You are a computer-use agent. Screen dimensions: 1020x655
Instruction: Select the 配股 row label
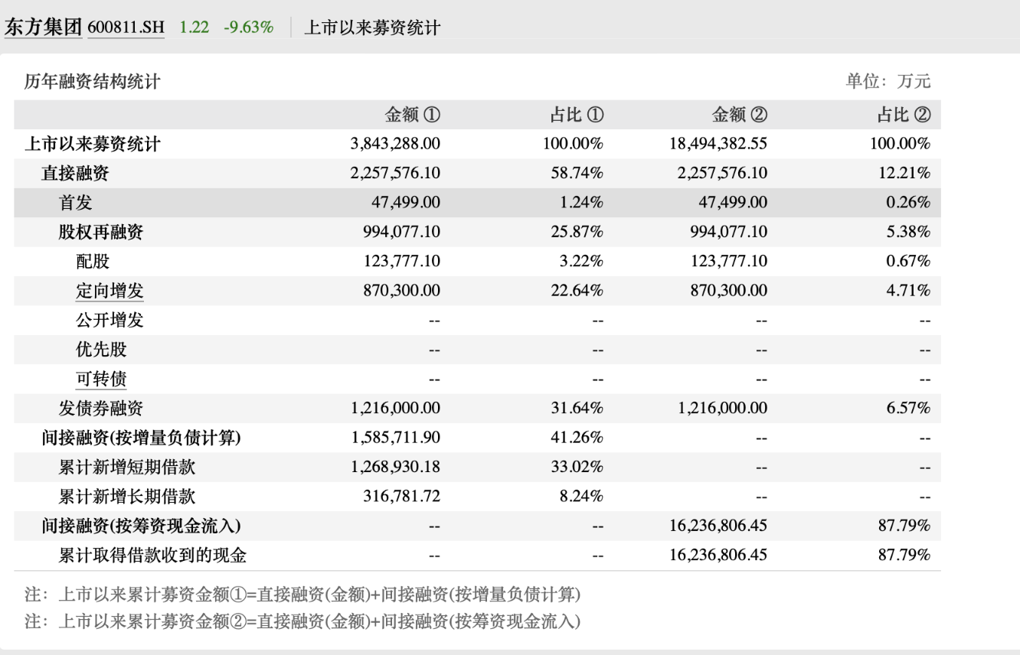click(93, 262)
